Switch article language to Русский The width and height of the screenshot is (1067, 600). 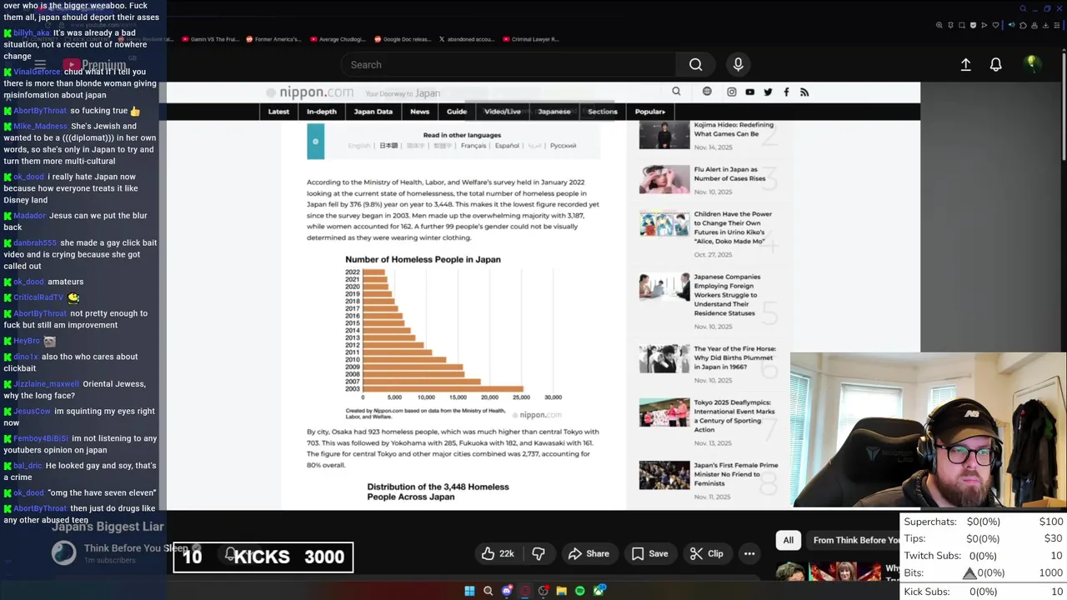coord(563,146)
